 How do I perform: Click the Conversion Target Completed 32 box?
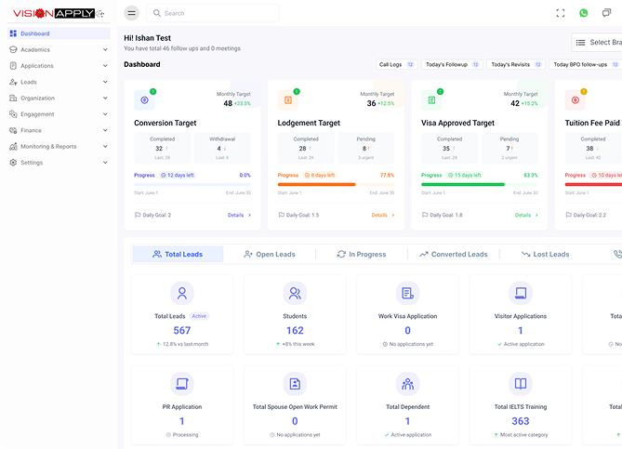(x=163, y=148)
